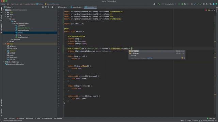Toggle the Pull Requests tool window stripe button
218x122 pixels.
(x=1, y=28)
